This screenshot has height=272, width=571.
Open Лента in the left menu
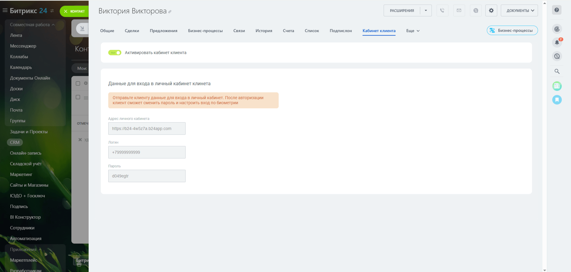coord(16,35)
